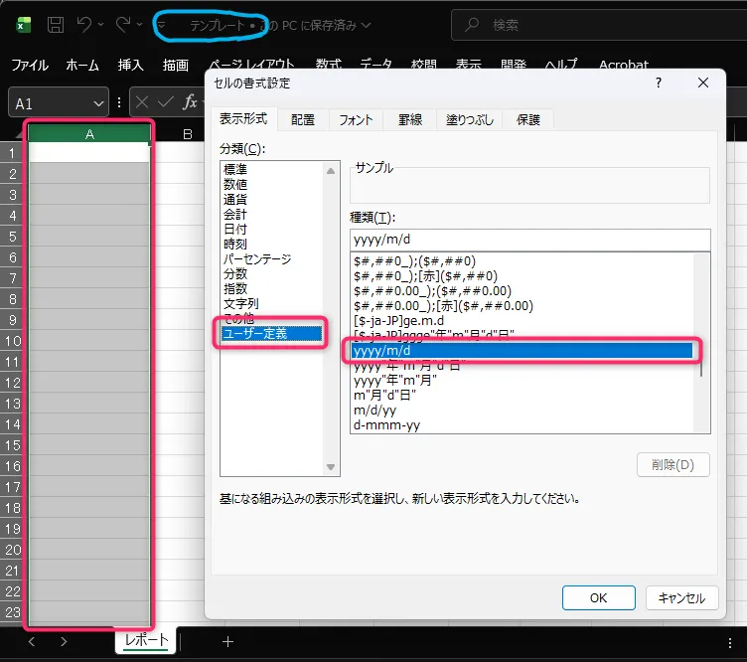Image resolution: width=747 pixels, height=662 pixels.
Task: Click the レポート sheet tab
Action: pos(147,640)
